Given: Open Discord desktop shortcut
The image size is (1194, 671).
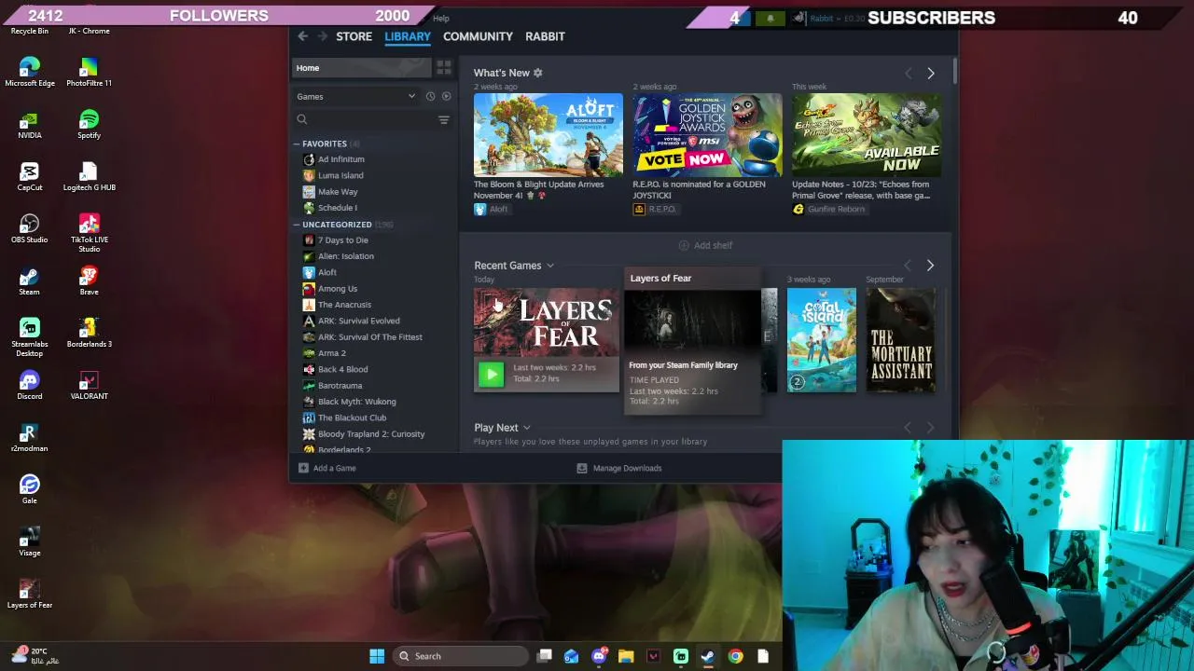Looking at the screenshot, I should (29, 386).
